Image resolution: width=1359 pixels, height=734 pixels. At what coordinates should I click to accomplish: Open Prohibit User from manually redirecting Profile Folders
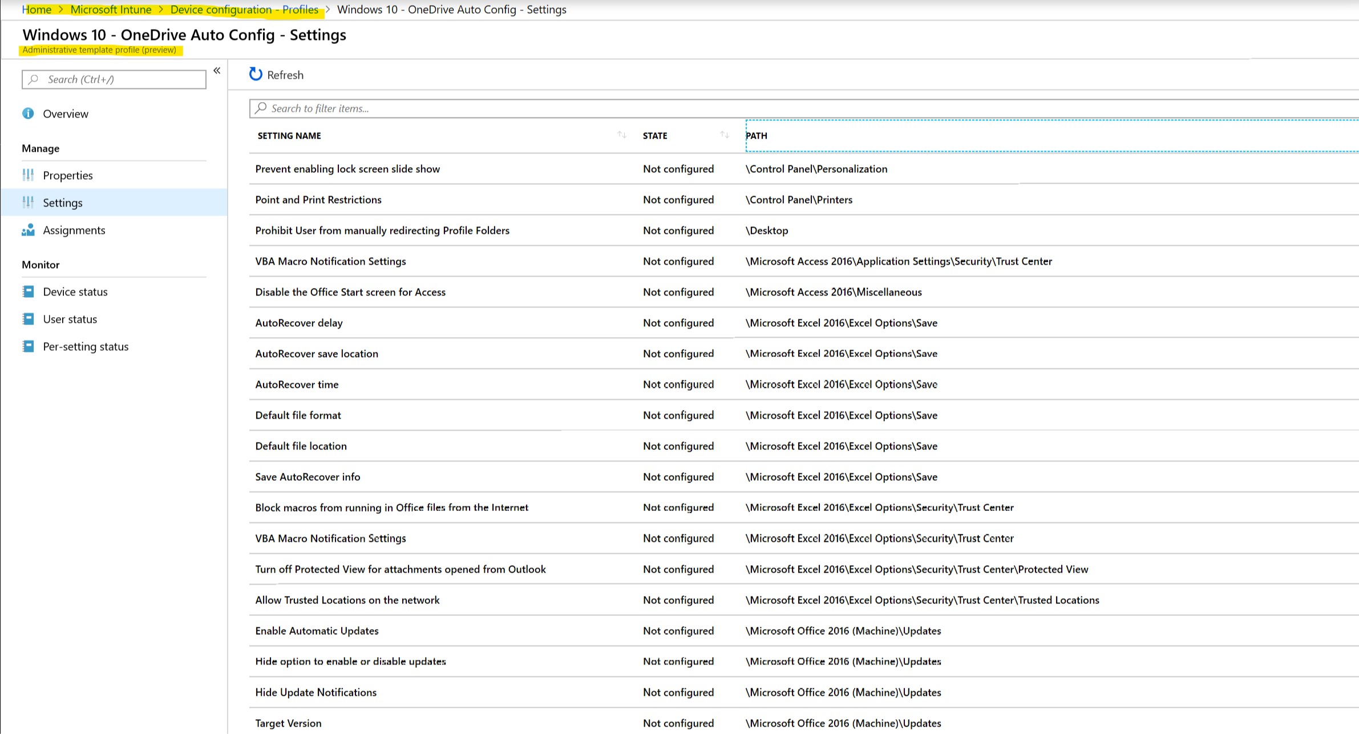[x=382, y=230]
